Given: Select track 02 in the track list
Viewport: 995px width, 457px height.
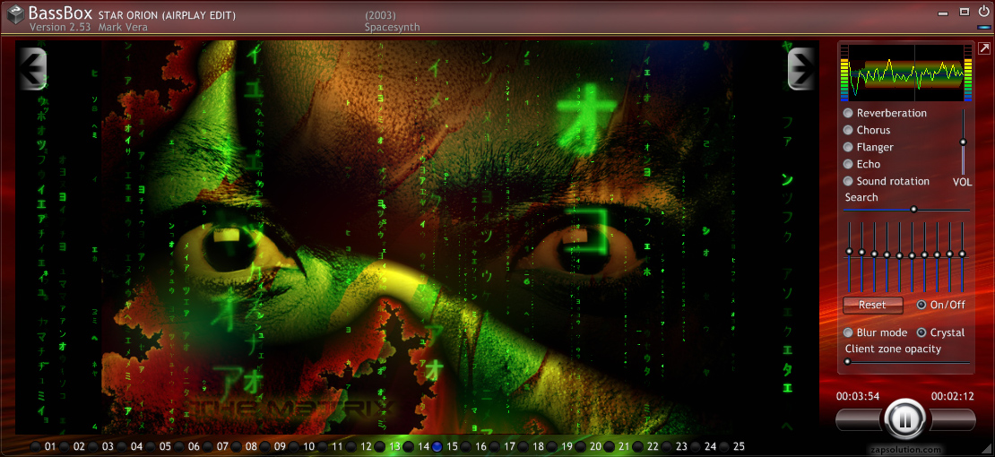Looking at the screenshot, I should (64, 446).
